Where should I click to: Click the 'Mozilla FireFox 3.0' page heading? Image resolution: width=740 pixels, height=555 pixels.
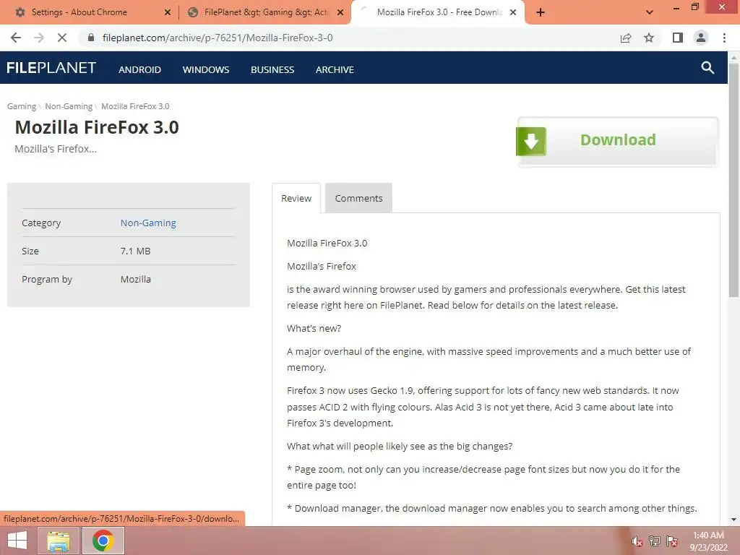pyautogui.click(x=97, y=127)
